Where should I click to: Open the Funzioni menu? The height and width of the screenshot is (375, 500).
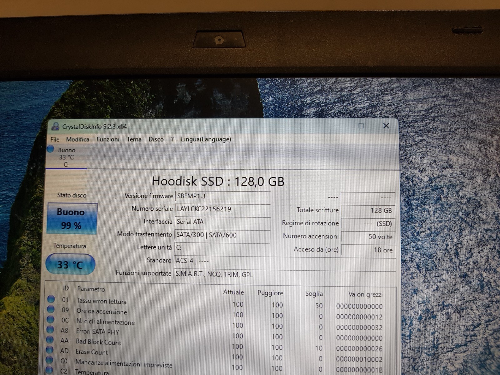[x=108, y=139]
